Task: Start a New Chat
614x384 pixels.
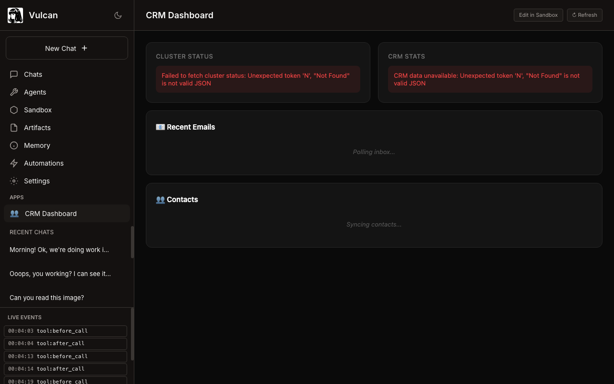Action: pos(67,48)
